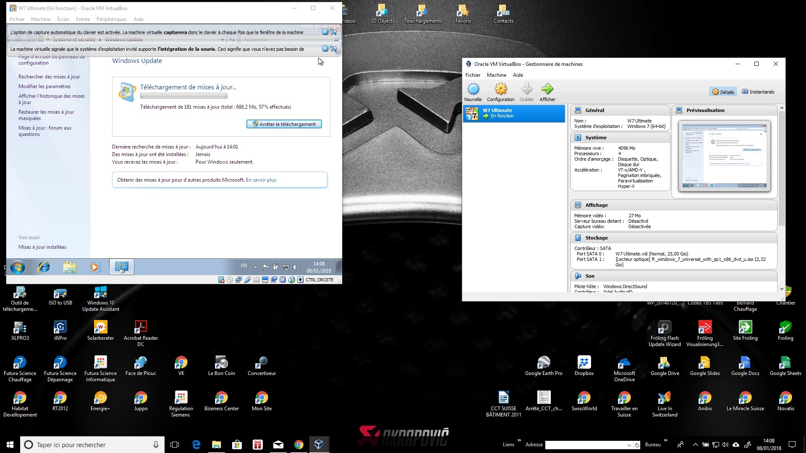Image resolution: width=806 pixels, height=453 pixels.
Task: Toggle the Détails view button
Action: coord(723,92)
